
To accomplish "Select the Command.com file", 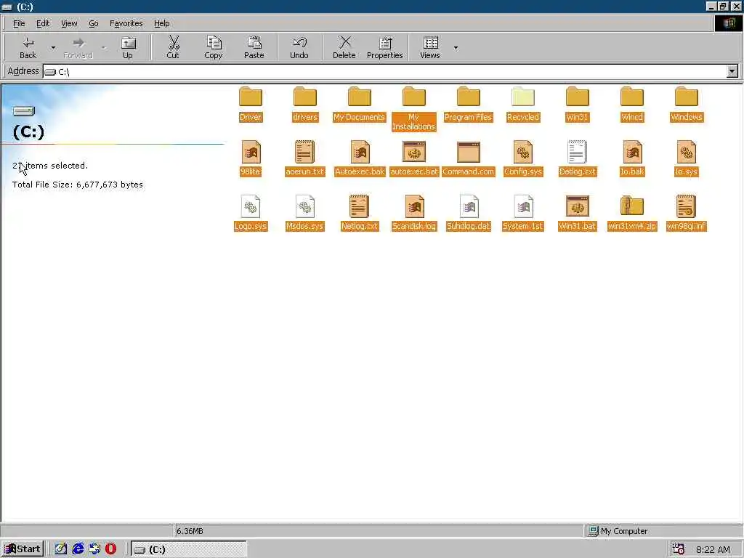I will 469,159.
